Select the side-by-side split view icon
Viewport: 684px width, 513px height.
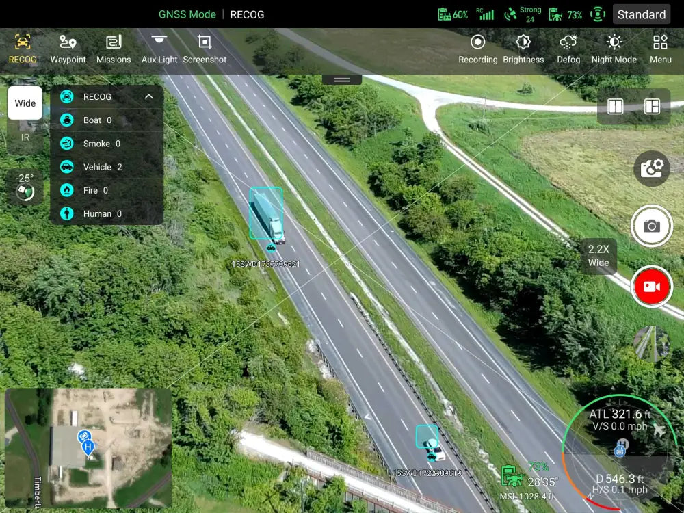[x=616, y=107]
